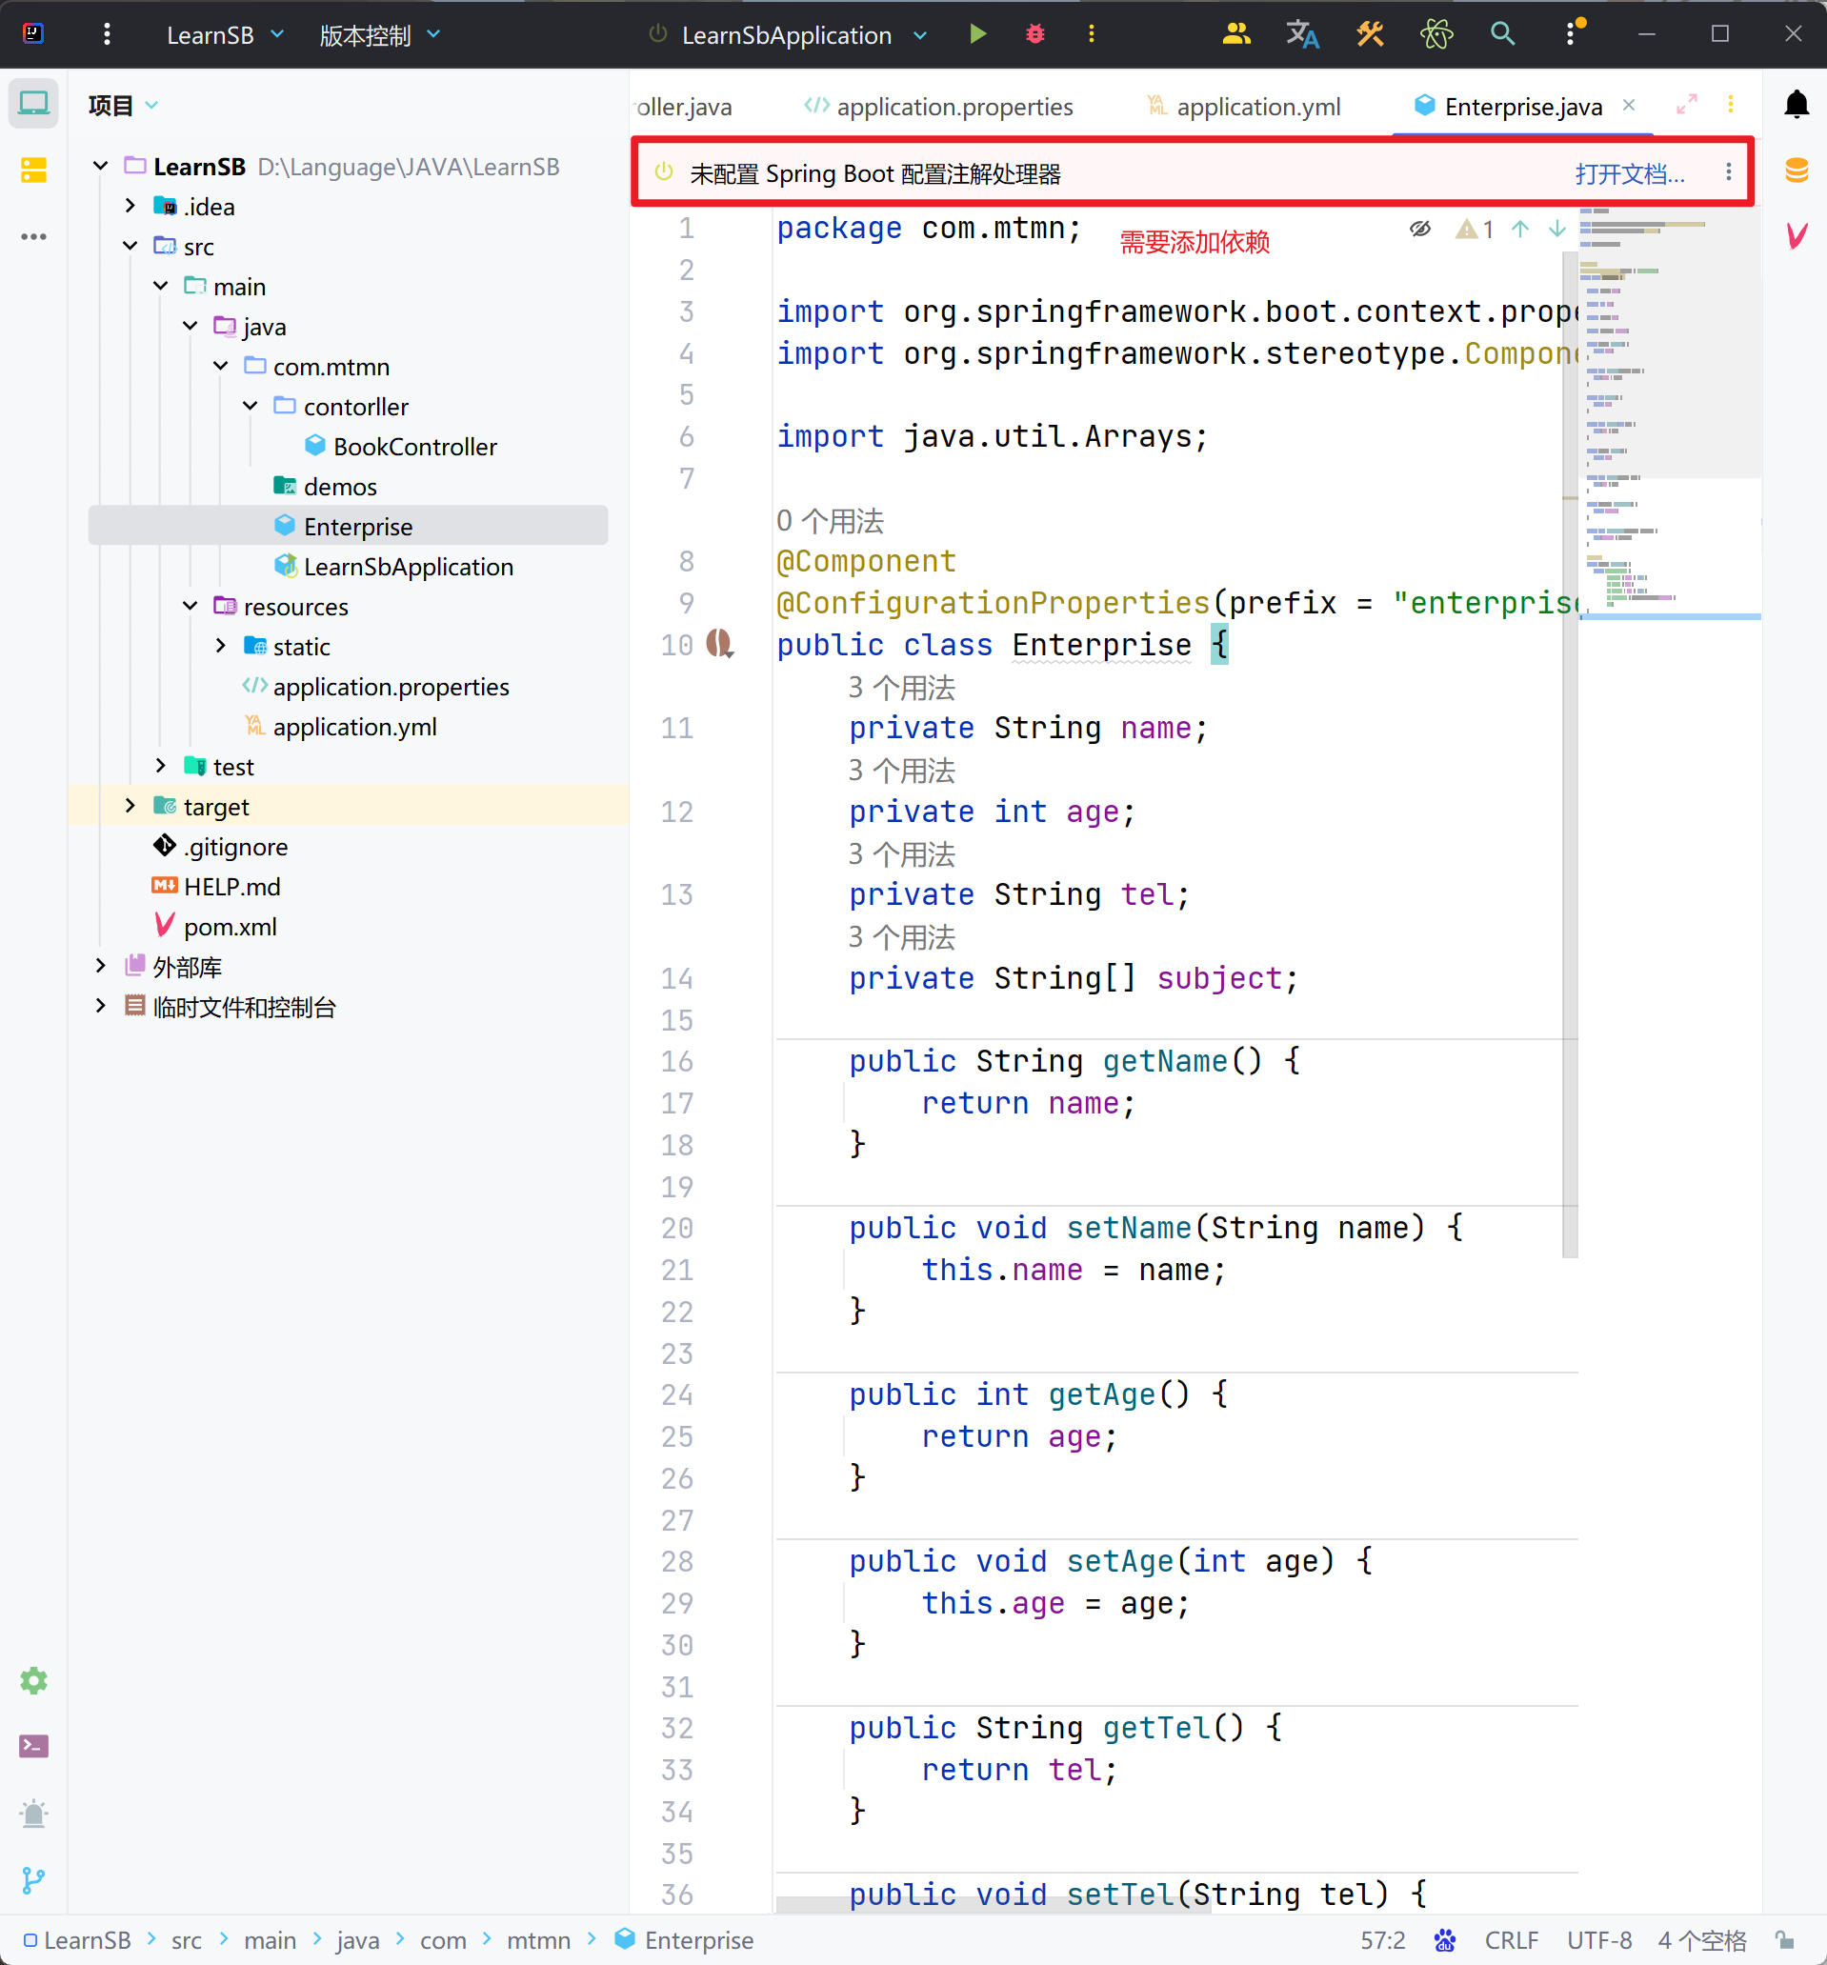Open the LearnSbApplication run configuration dropdown
This screenshot has width=1827, height=1965.
[x=919, y=35]
